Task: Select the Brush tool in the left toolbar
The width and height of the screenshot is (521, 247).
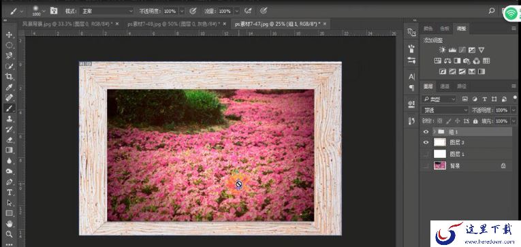Action: [x=9, y=108]
